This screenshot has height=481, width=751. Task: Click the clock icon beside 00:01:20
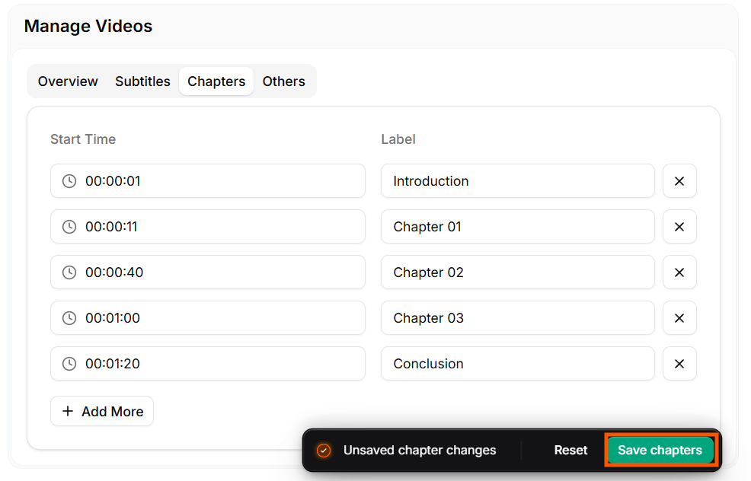point(69,364)
